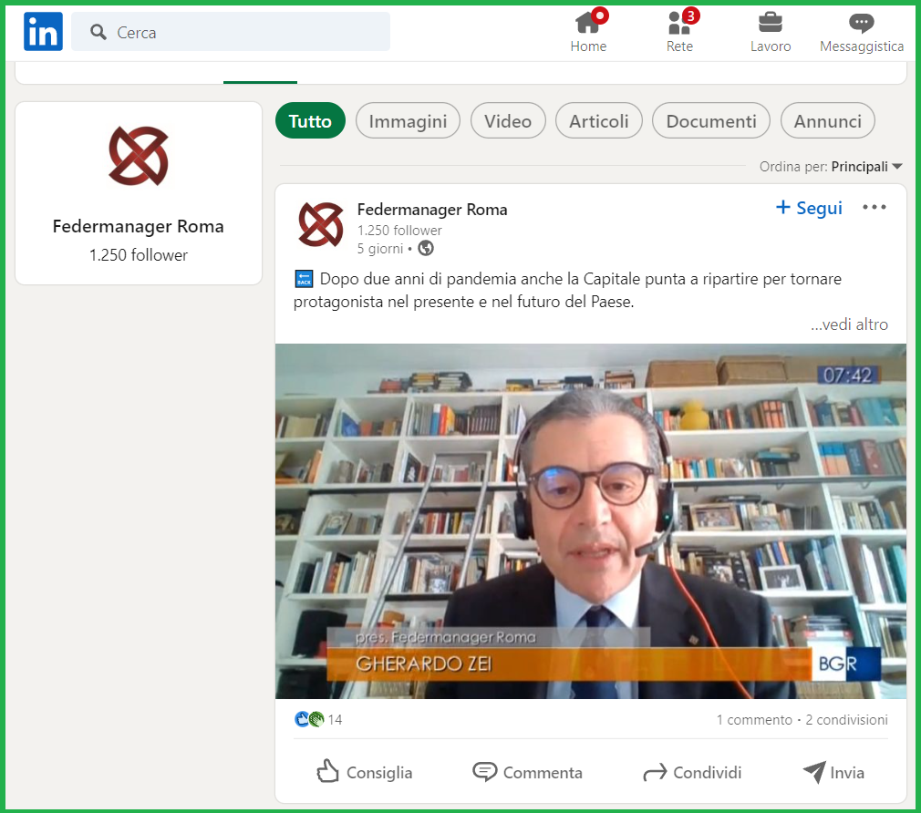This screenshot has width=921, height=813.
Task: Click the reaction icons next to 14
Action: 309,719
